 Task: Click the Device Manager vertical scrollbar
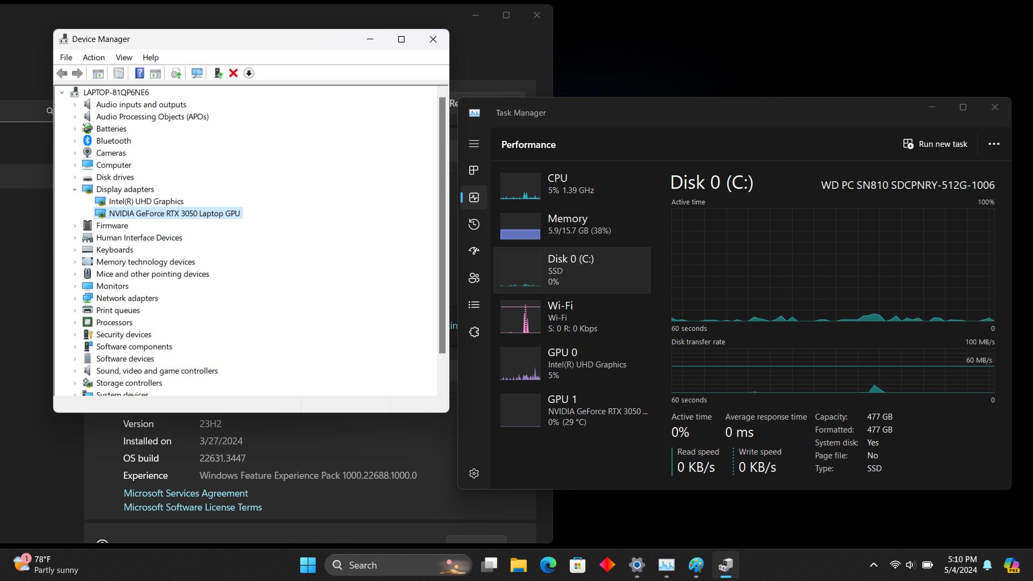[442, 226]
